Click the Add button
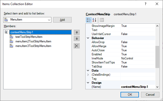Image resolution: width=163 pixels, height=101 pixels. tap(62, 20)
